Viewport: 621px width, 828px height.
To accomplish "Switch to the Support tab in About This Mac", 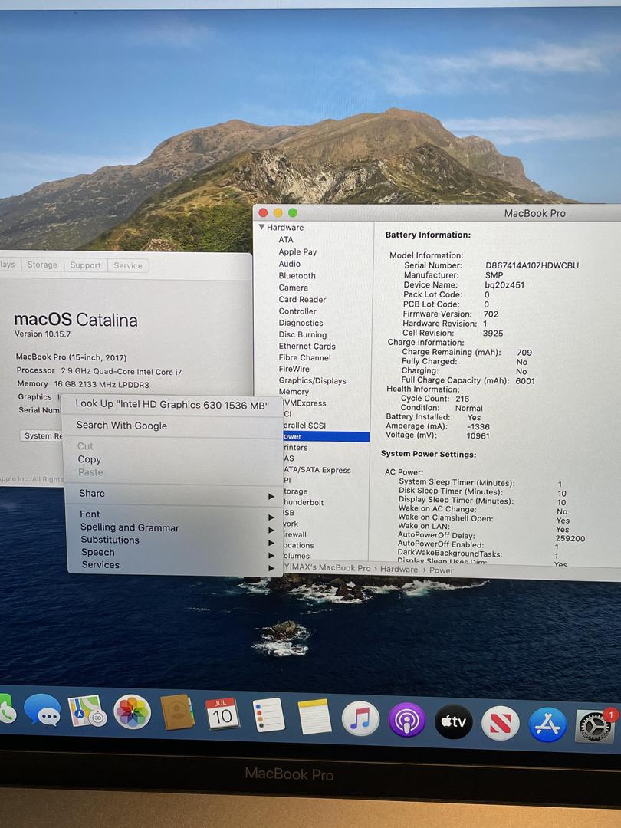I will click(86, 265).
